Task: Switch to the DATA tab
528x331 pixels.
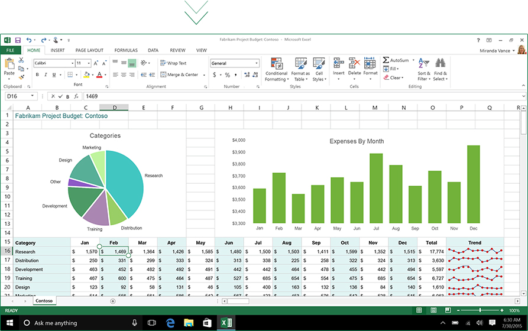Action: pyautogui.click(x=153, y=50)
